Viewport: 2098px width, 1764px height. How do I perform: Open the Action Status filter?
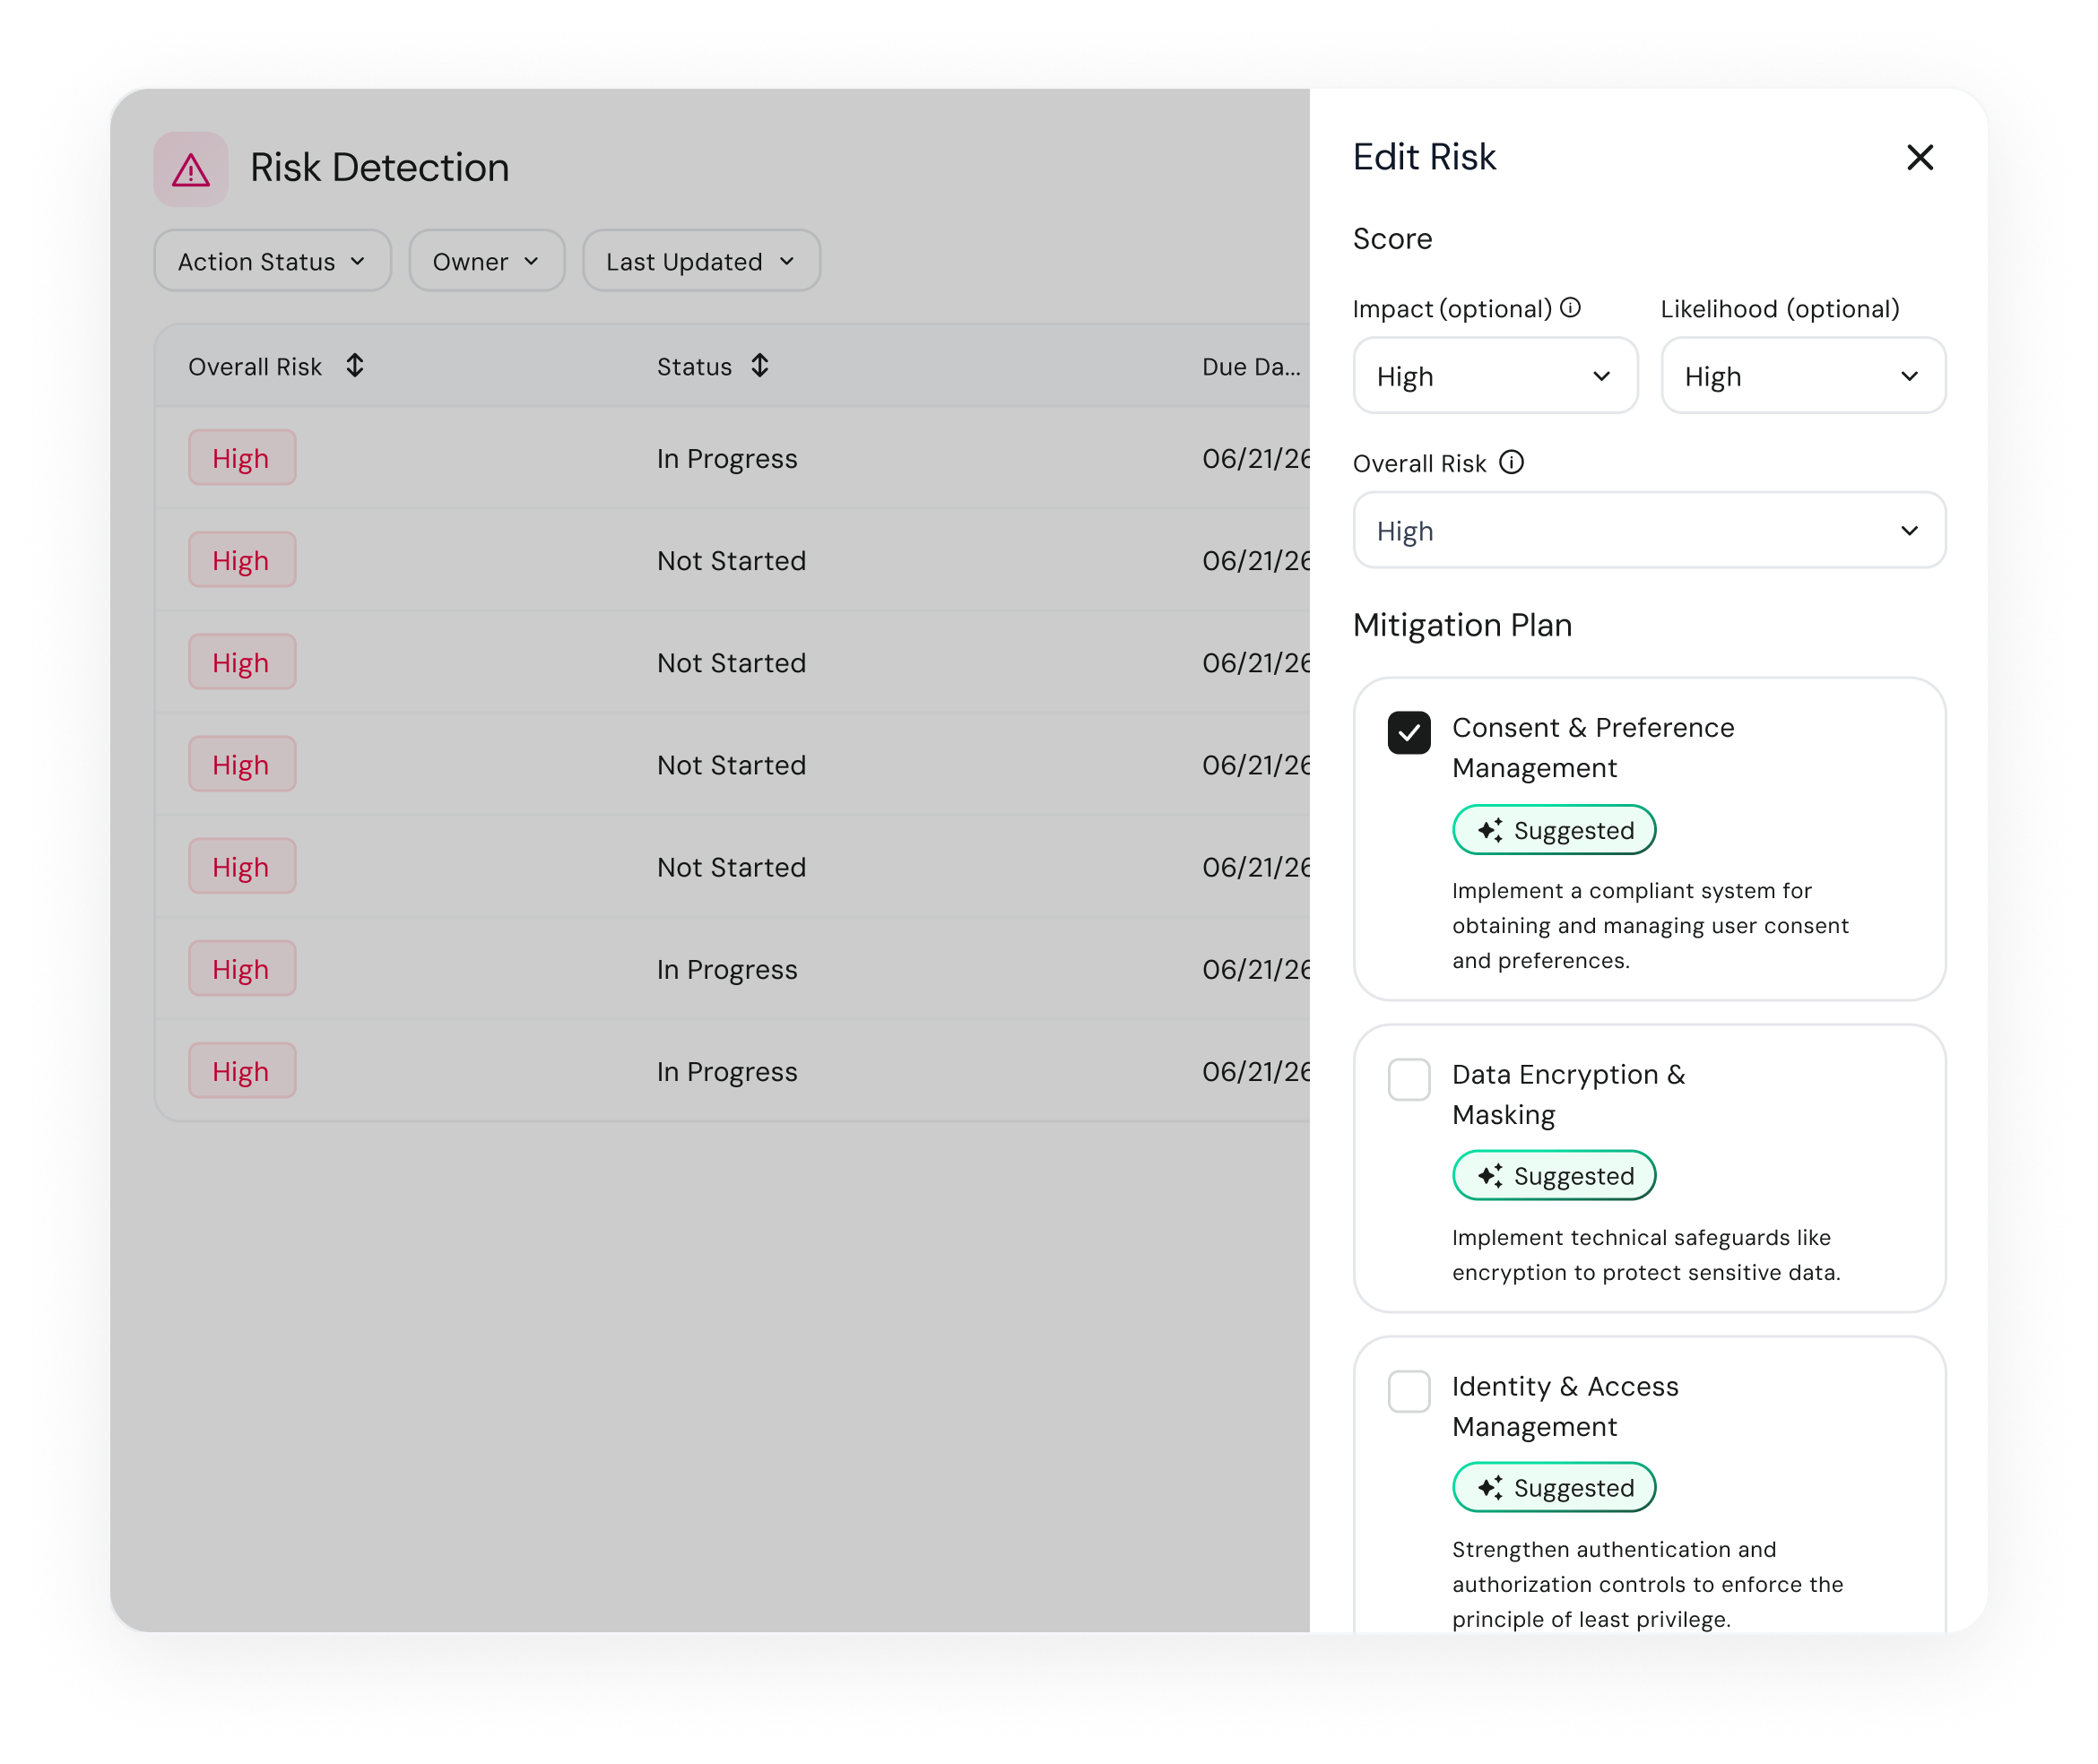(272, 261)
